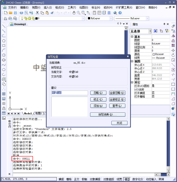The image size is (177, 182).
Task: Toggle 线宽 lineweight in status bar
Action: (x=119, y=179)
